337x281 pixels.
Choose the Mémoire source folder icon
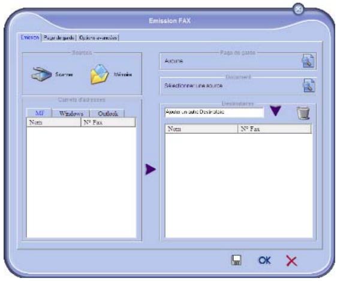(x=100, y=74)
